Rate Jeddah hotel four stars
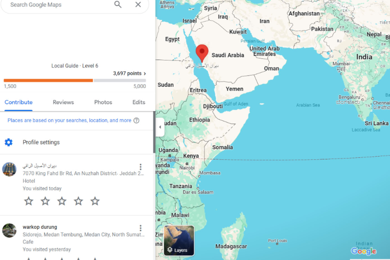 pyautogui.click(x=78, y=201)
